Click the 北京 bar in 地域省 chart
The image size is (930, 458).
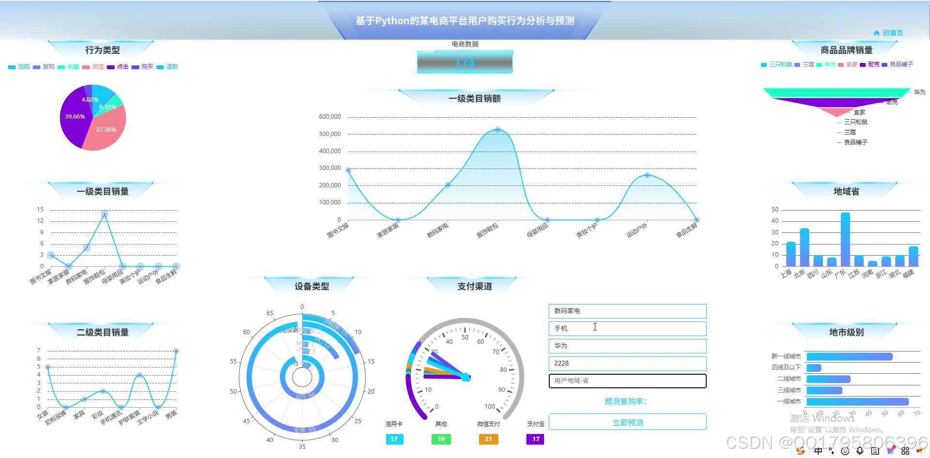tap(805, 247)
